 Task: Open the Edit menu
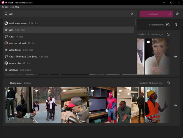coord(7,7)
